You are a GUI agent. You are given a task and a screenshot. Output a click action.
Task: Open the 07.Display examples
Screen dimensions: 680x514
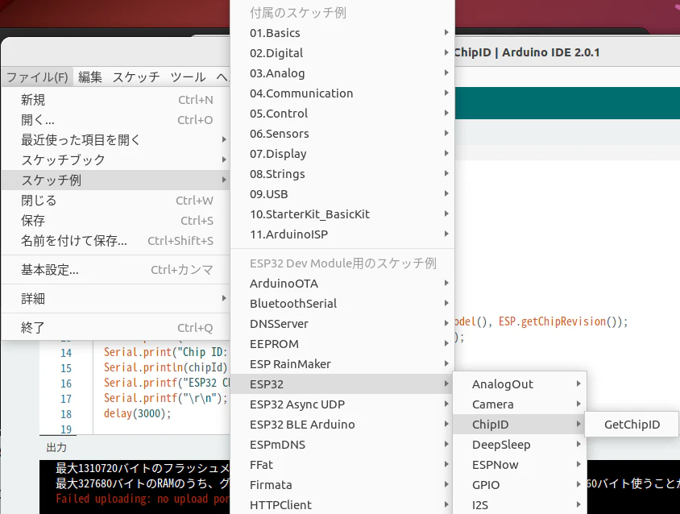pyautogui.click(x=342, y=154)
